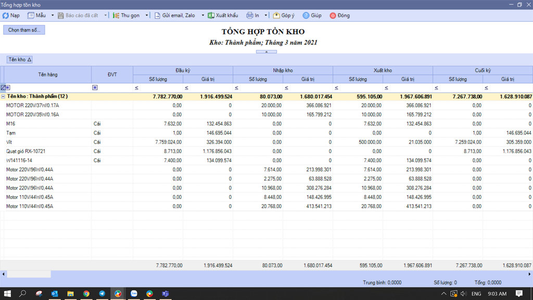Click the Xuất kho band header
The image size is (533, 300).
tap(383, 70)
